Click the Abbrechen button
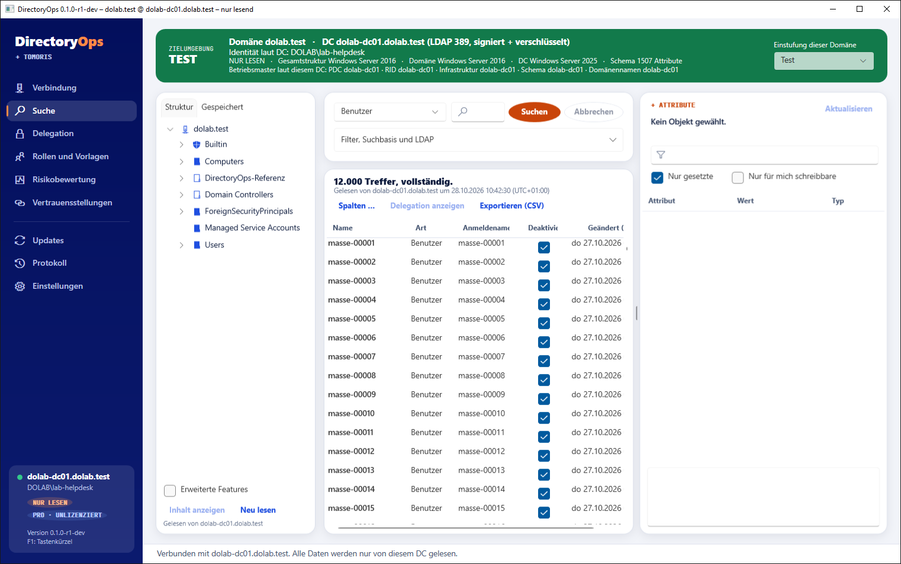This screenshot has width=901, height=564. (594, 112)
